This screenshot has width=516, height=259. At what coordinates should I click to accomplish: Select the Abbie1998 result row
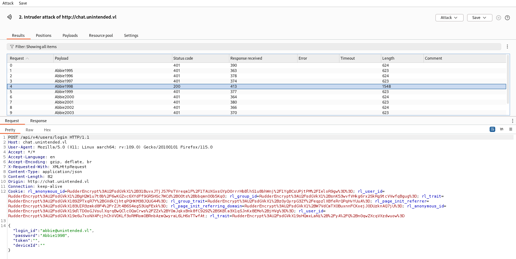pos(256,86)
